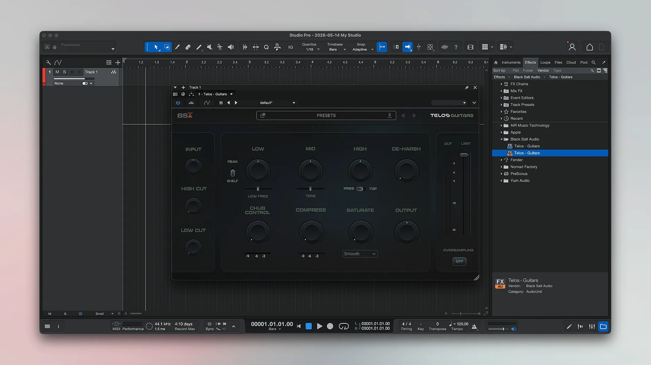This screenshot has height=365, width=651.
Task: Expand the Fender vendor folder
Action: 501,160
